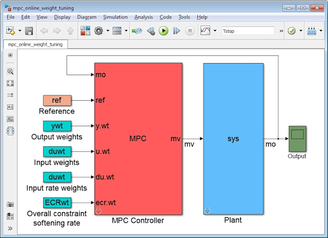Click the Tstop stop time field
The width and height of the screenshot is (328, 238).
coord(247,31)
